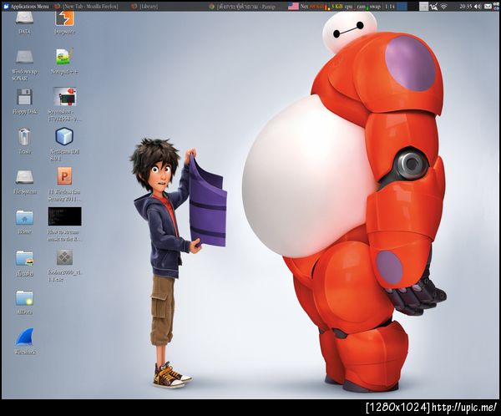Open the Home folder icon
Viewport: 501px width, 416px height.
click(x=24, y=217)
